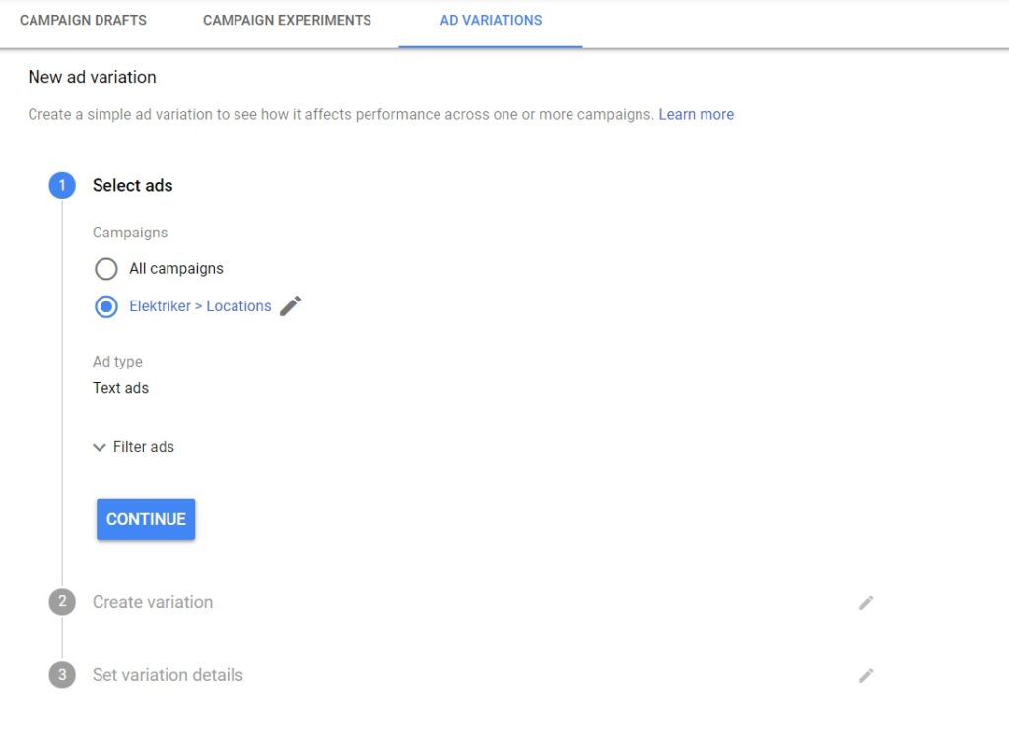This screenshot has height=736, width=1009.
Task: Click the chevron next to Filter ads
Action: coord(99,447)
